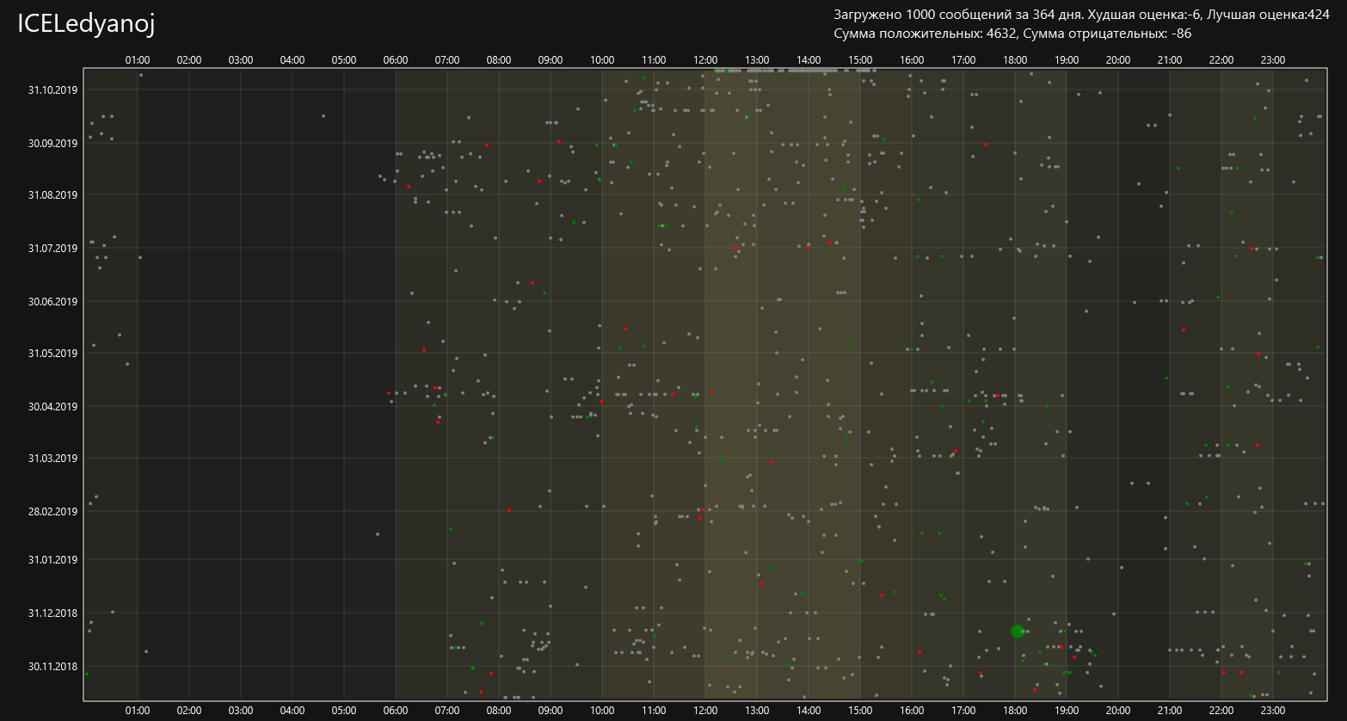Click the 'Лучшая оценка:424' value

click(x=1269, y=15)
